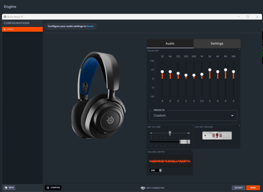
Task: Switch to the Settings tab
Action: click(217, 44)
